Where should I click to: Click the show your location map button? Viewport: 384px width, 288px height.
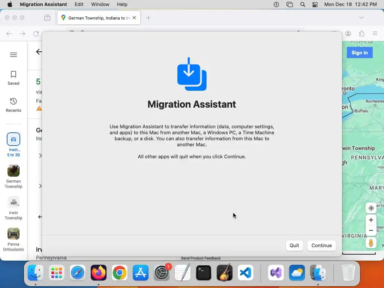click(371, 208)
